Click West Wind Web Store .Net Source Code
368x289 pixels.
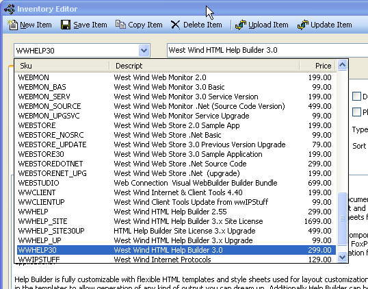click(x=181, y=164)
